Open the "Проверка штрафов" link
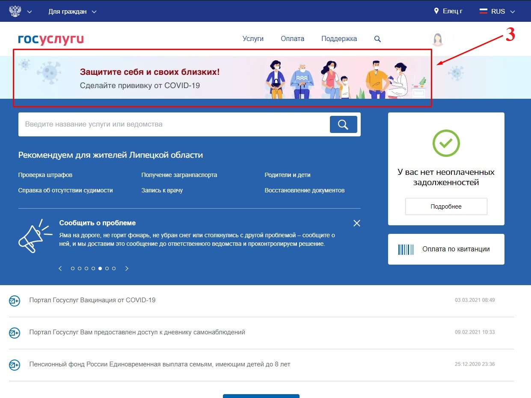 [x=45, y=175]
